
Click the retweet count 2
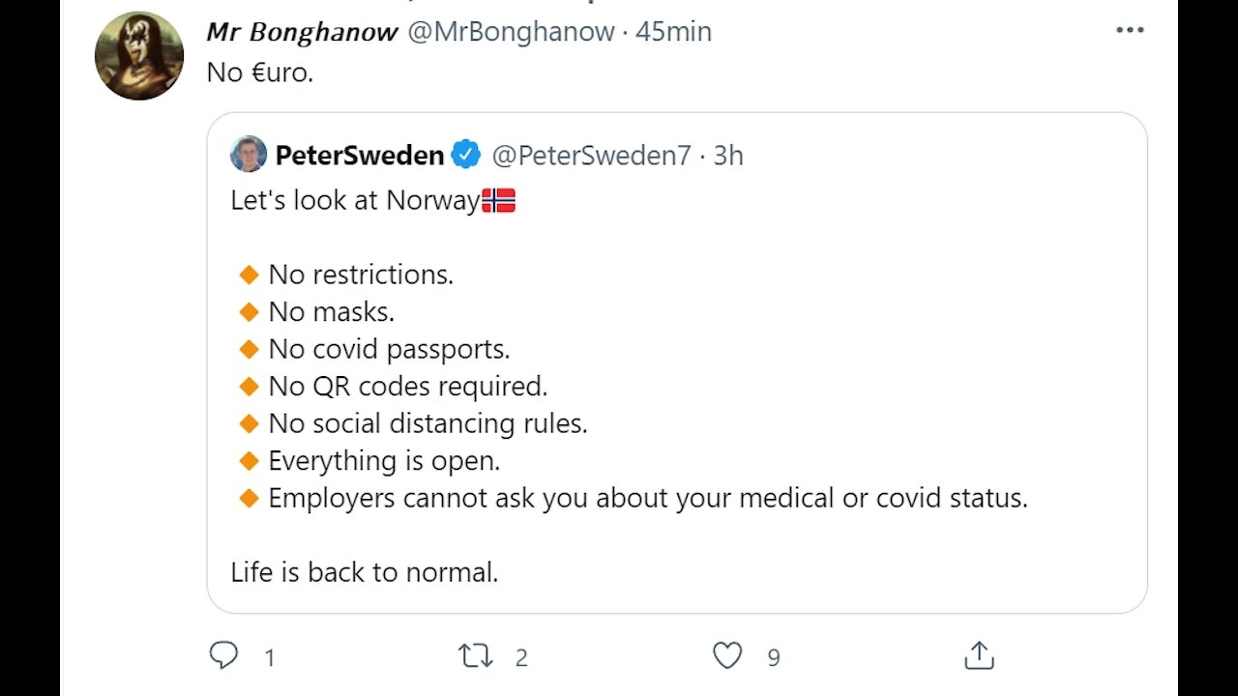coord(521,658)
